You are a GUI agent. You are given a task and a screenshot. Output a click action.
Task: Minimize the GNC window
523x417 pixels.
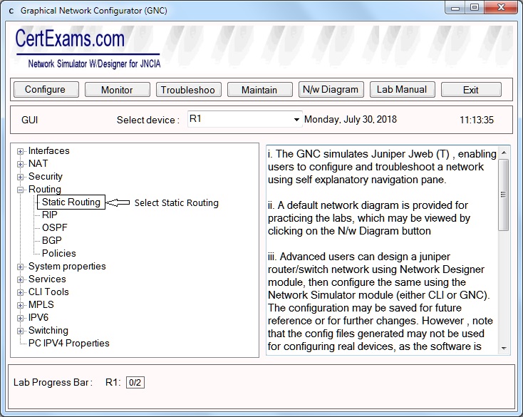click(455, 8)
